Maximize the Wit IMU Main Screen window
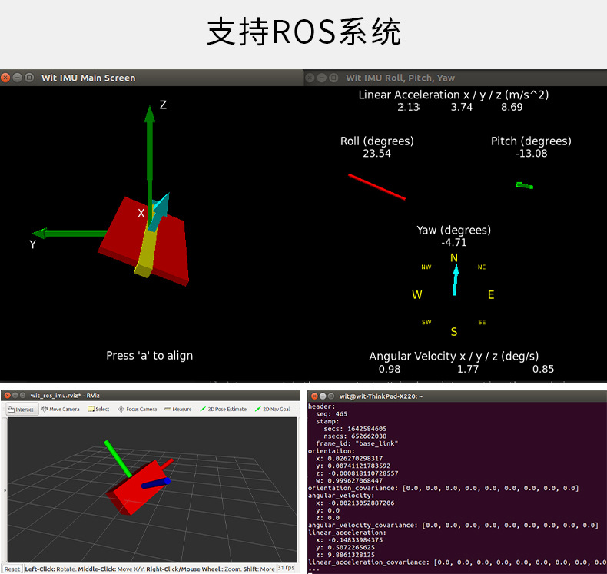Image resolution: width=607 pixels, height=574 pixels. coord(29,78)
